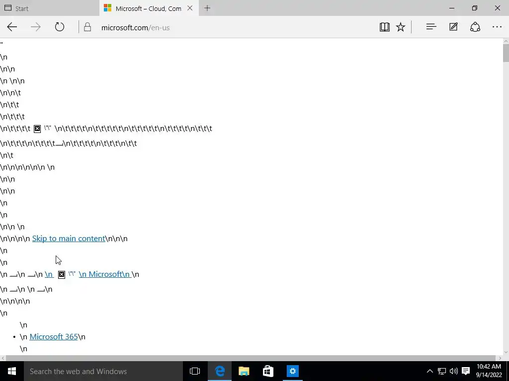Click the Microsoft favicon on the tab
The image size is (509, 381).
pyautogui.click(x=107, y=8)
